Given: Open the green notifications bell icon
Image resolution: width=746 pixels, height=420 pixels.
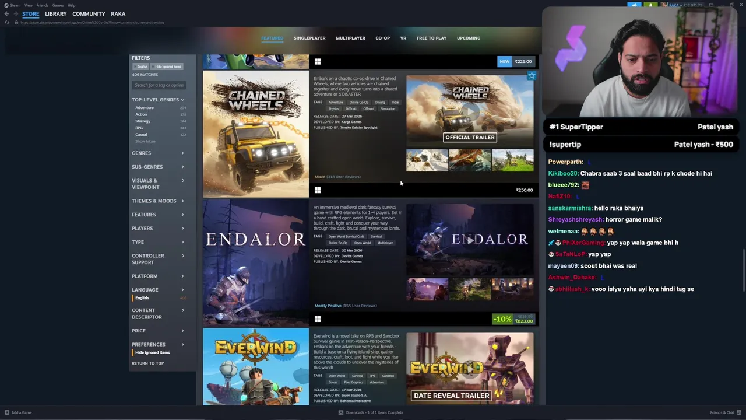Looking at the screenshot, I should (650, 5).
